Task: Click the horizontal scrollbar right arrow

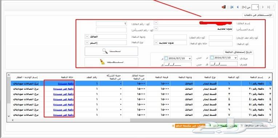Action: click(270, 120)
